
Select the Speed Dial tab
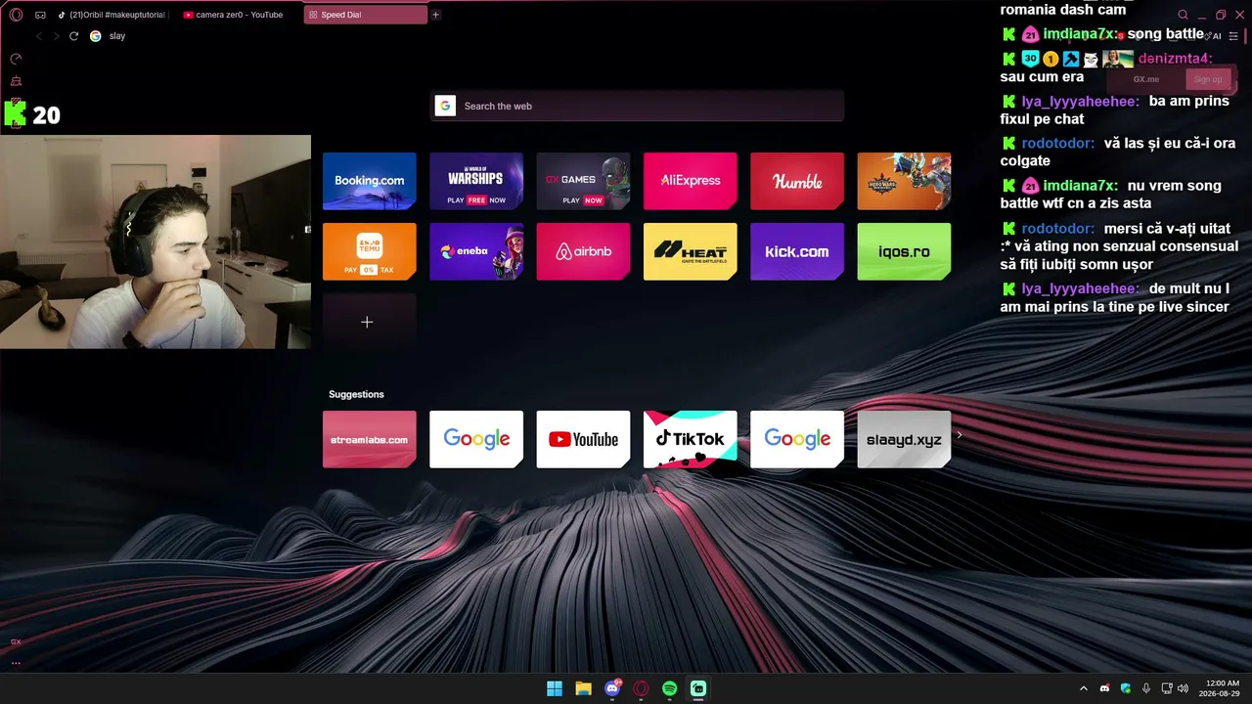[366, 15]
